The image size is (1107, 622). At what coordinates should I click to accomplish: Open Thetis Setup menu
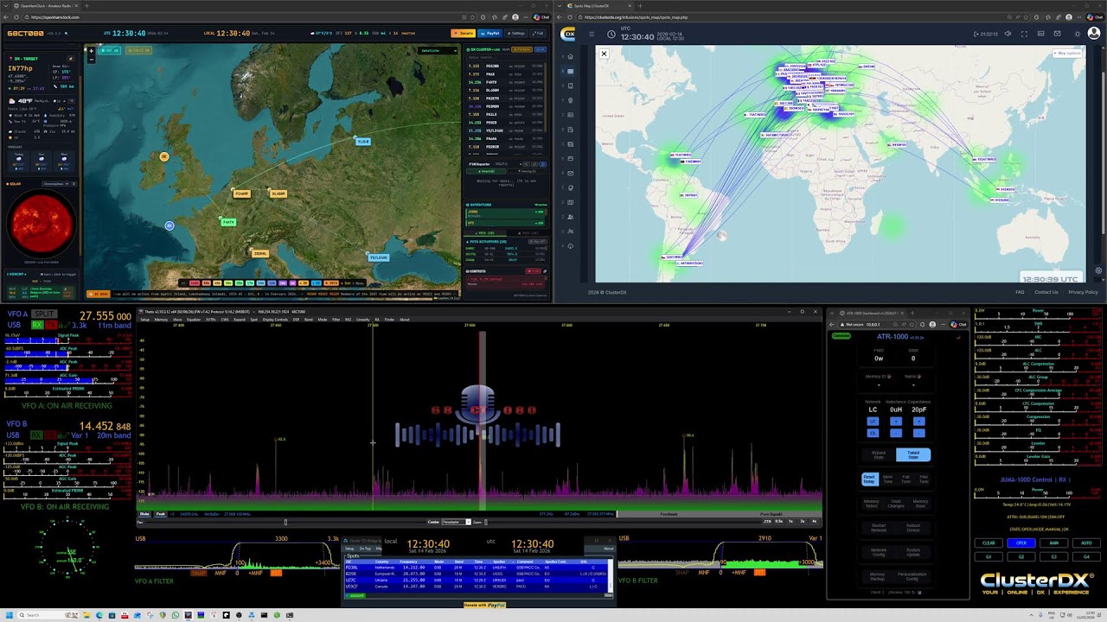[145, 320]
